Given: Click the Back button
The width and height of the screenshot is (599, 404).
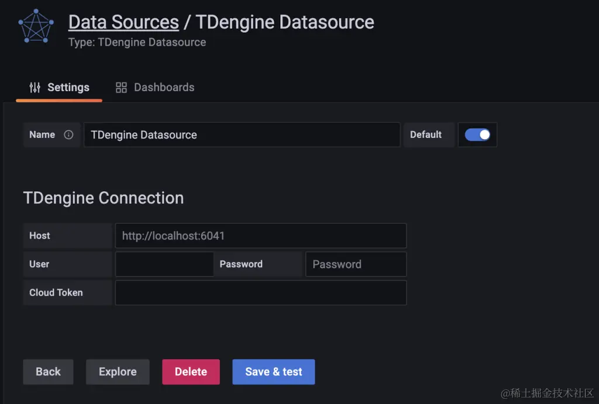Looking at the screenshot, I should pos(48,371).
